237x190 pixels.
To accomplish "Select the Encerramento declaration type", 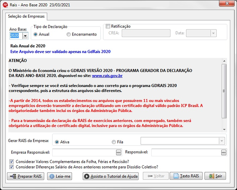I will (x=81, y=34).
